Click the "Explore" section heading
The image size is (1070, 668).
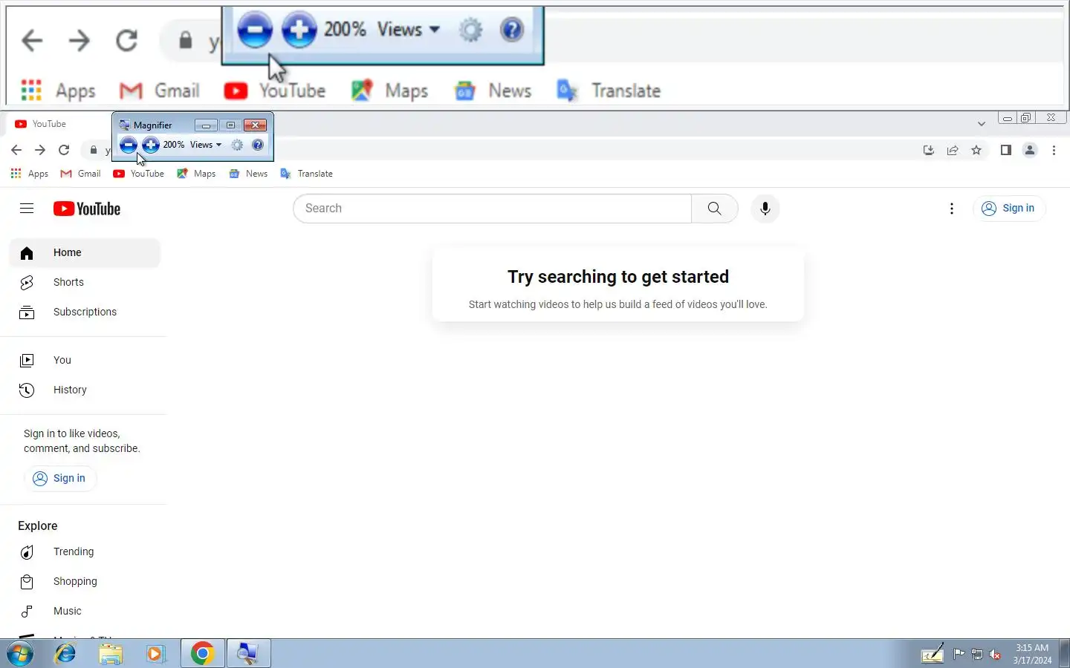tap(38, 525)
